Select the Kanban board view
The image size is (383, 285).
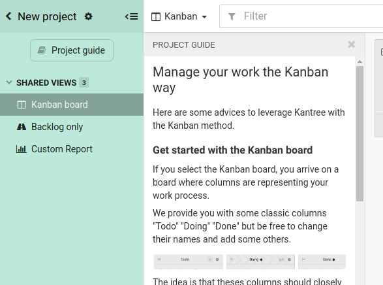(x=72, y=105)
